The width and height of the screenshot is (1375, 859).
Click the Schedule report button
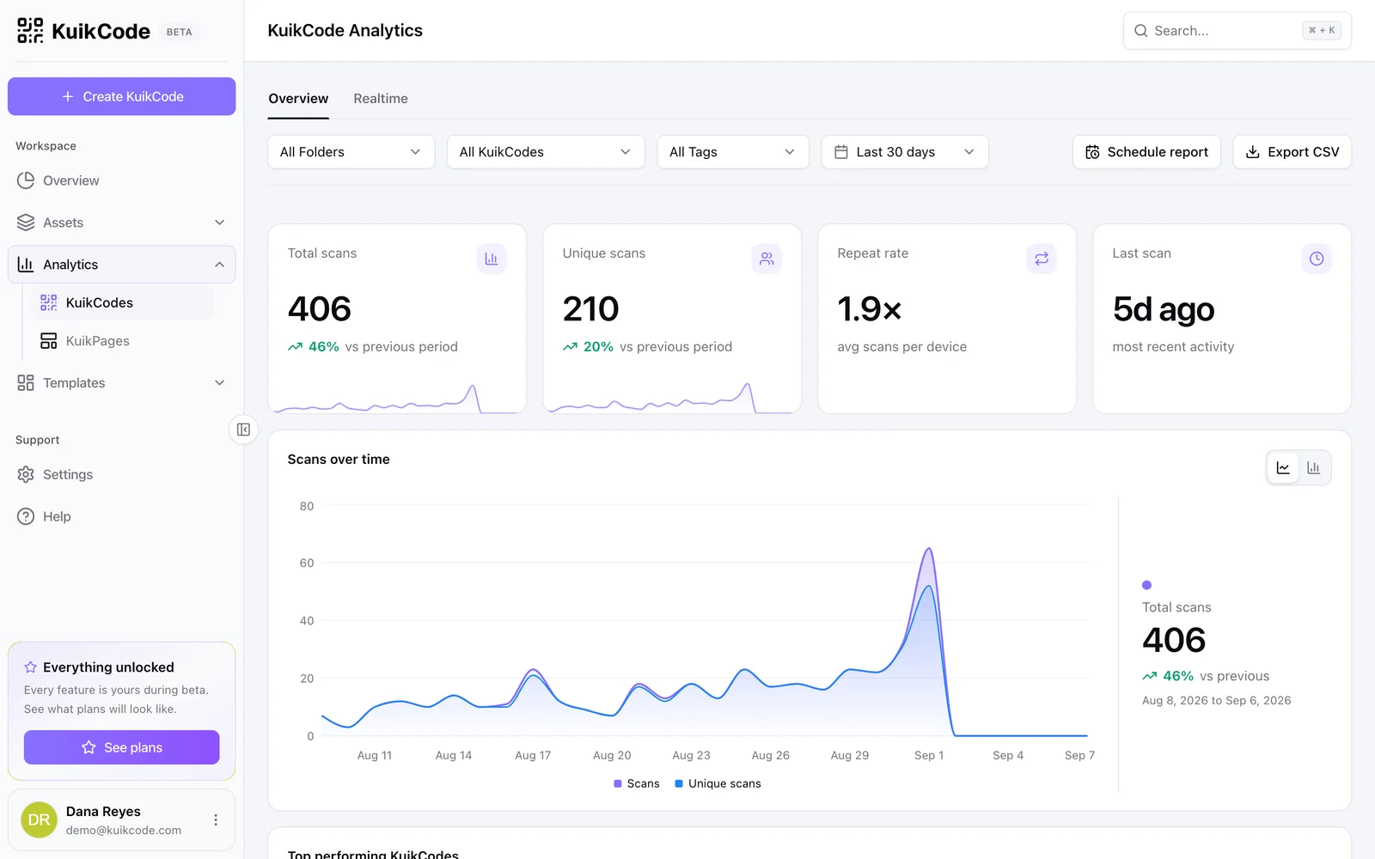(1146, 152)
